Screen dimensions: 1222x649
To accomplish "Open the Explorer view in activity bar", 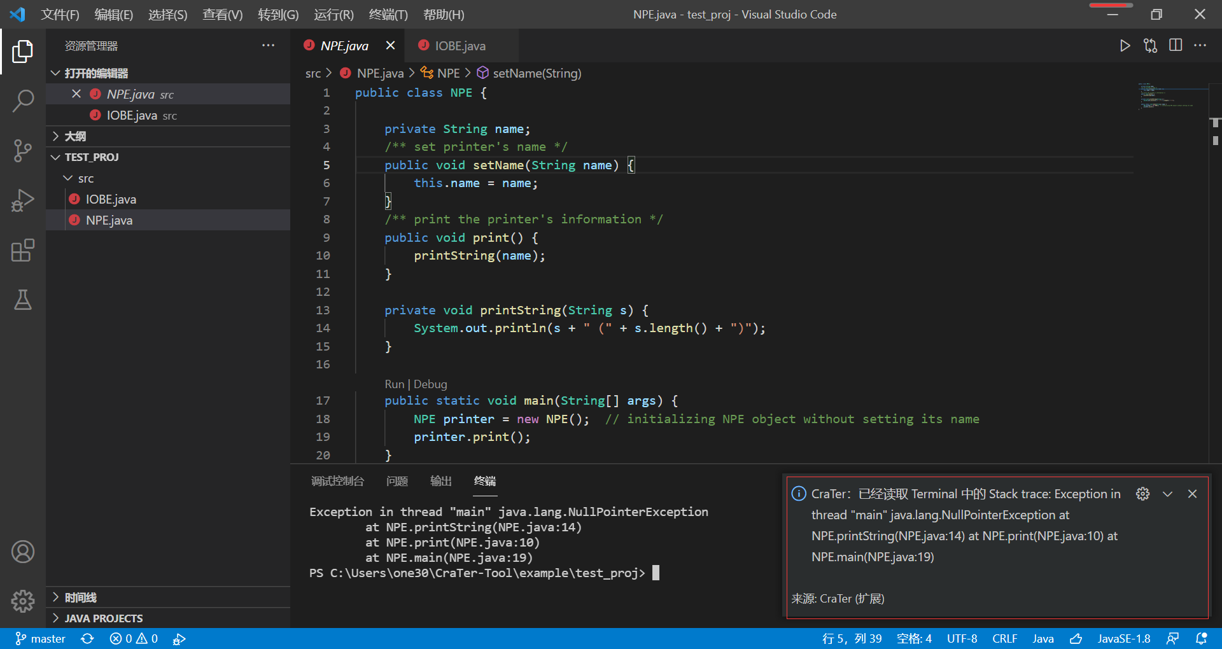I will click(23, 51).
